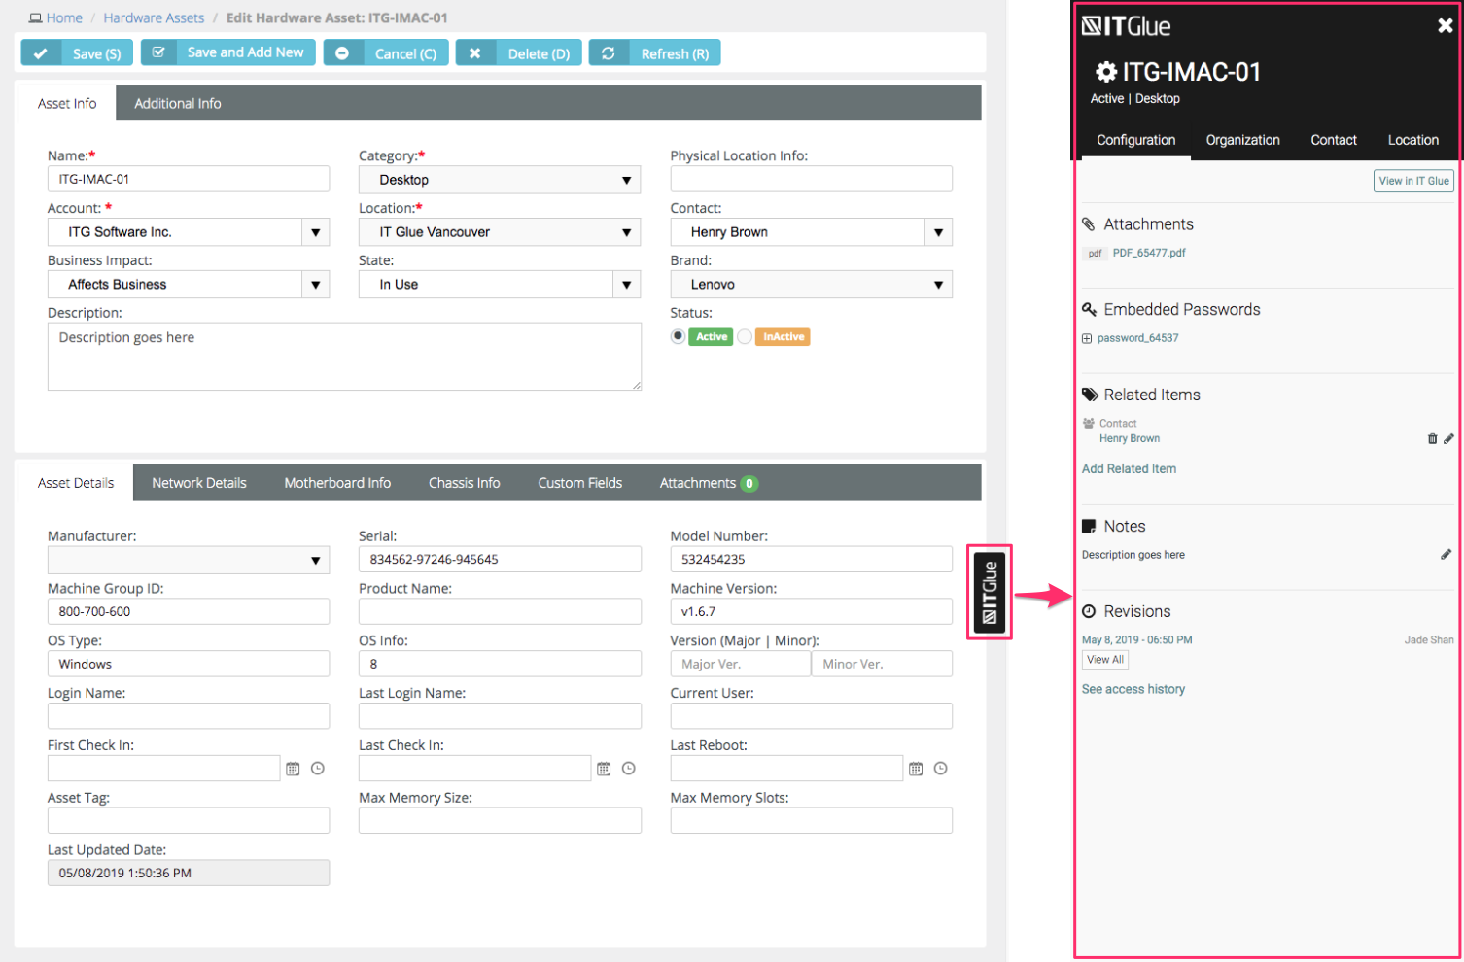This screenshot has width=1464, height=962.
Task: Open calendar picker for Last Reboot
Action: 916,769
